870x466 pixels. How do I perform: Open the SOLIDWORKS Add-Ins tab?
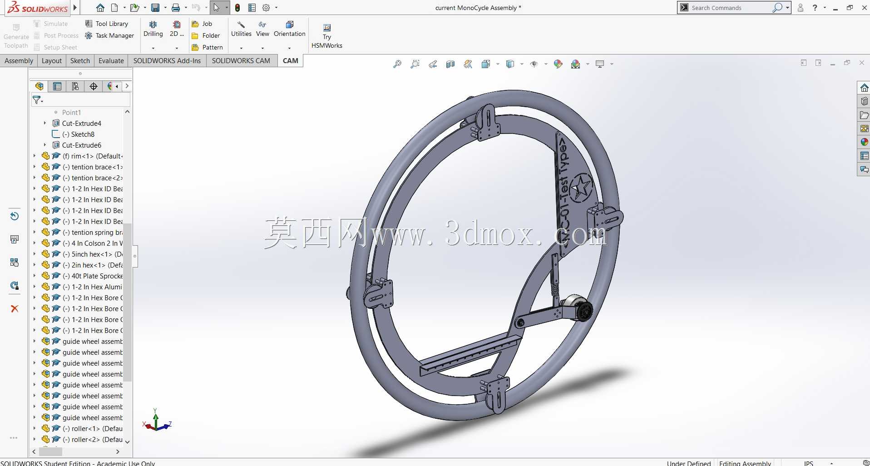(x=167, y=61)
